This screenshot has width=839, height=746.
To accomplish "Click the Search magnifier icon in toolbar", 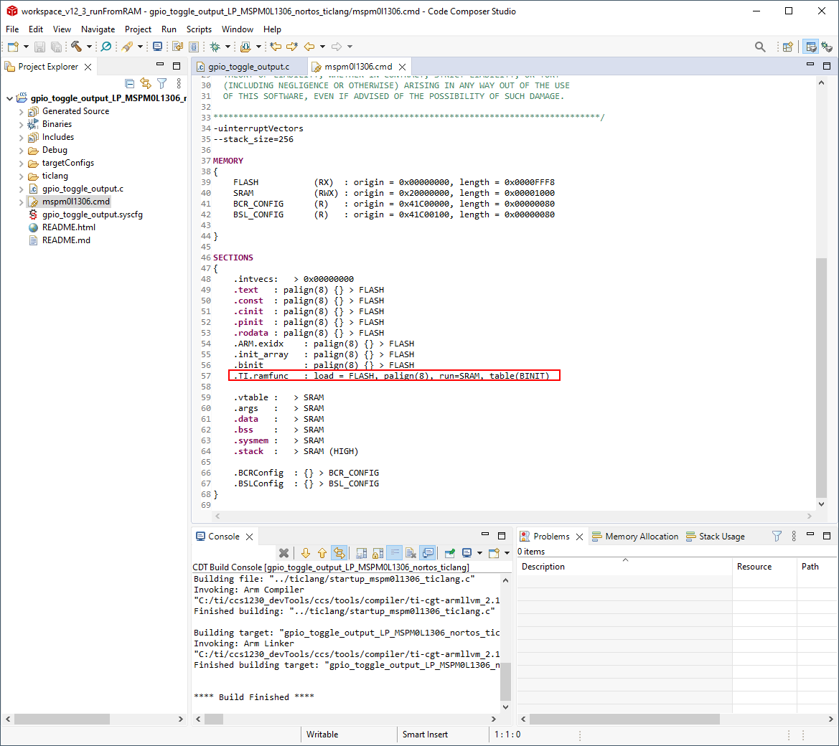I will tap(760, 47).
